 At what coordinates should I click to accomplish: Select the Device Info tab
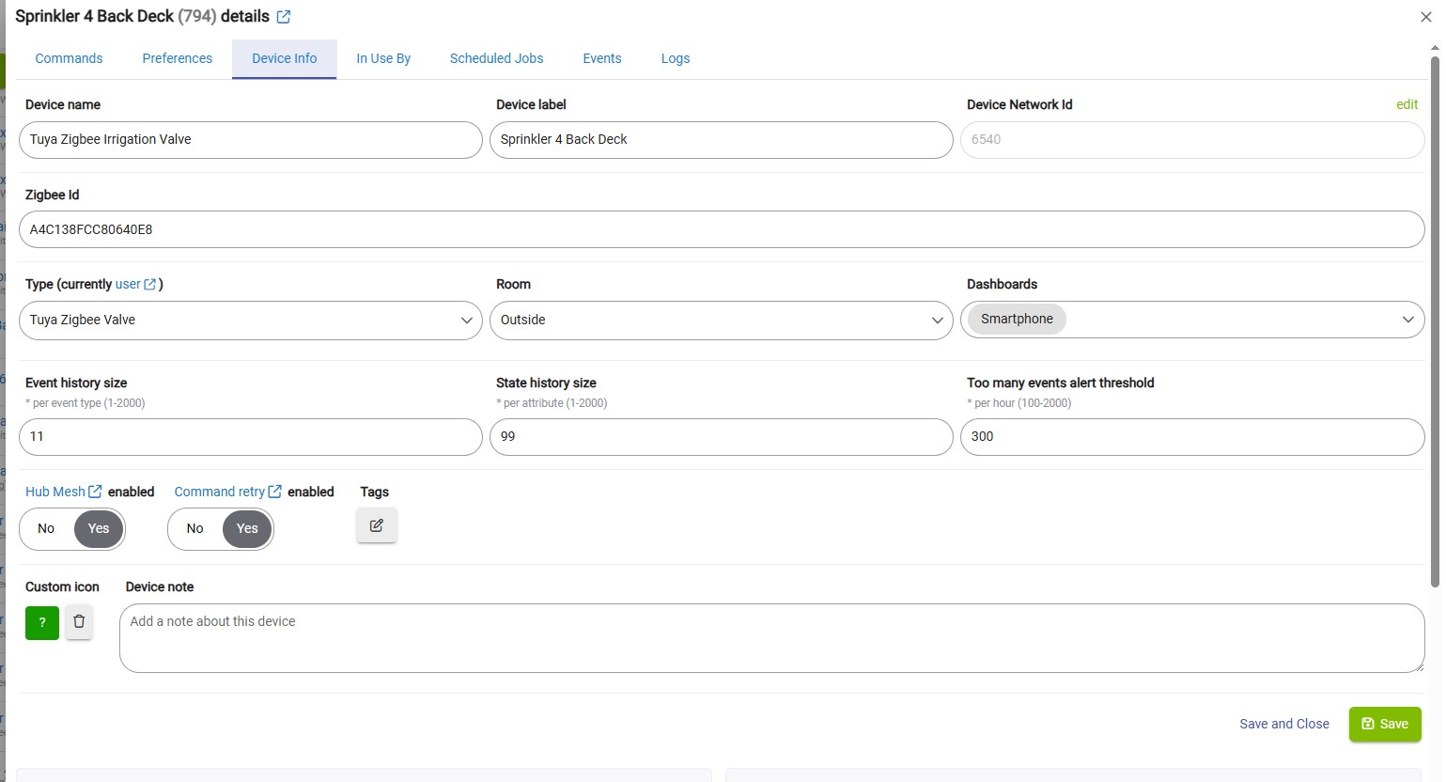(285, 58)
